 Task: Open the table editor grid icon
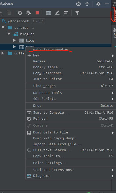49,13
